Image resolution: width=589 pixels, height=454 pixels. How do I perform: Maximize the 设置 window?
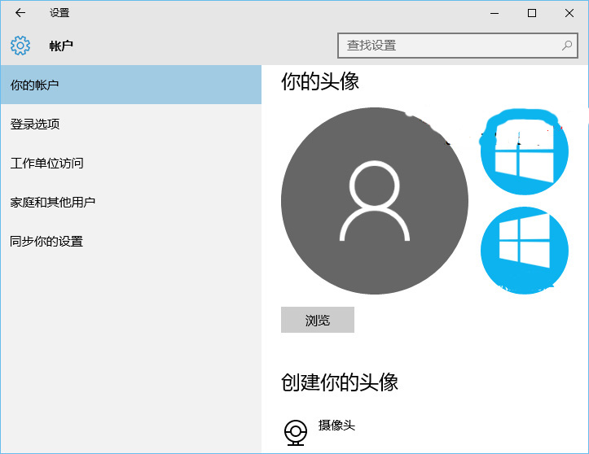(x=532, y=13)
